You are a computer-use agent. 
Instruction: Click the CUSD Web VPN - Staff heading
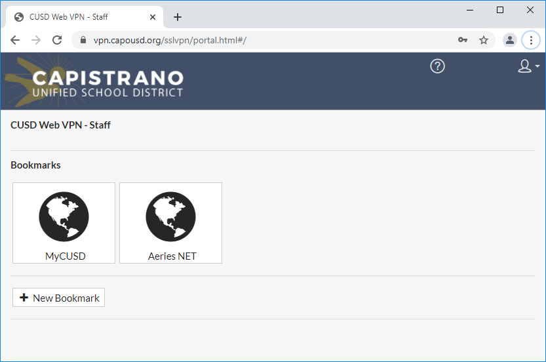60,125
